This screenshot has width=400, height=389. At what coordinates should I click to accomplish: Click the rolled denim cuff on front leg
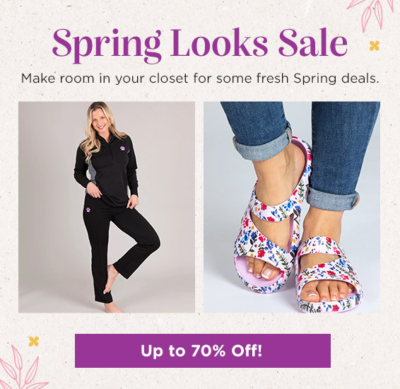coord(333,200)
